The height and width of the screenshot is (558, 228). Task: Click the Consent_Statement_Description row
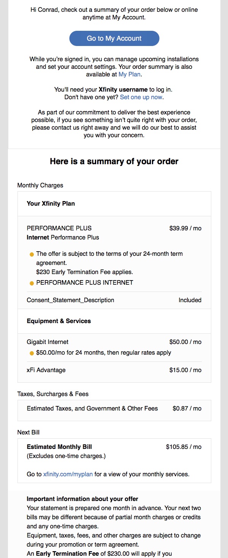[x=114, y=300]
